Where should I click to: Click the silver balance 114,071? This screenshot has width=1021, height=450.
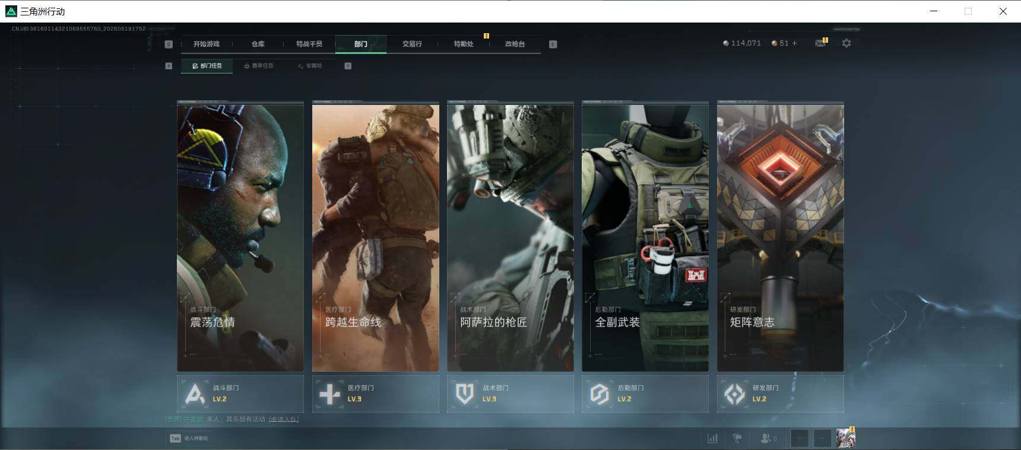tap(746, 43)
